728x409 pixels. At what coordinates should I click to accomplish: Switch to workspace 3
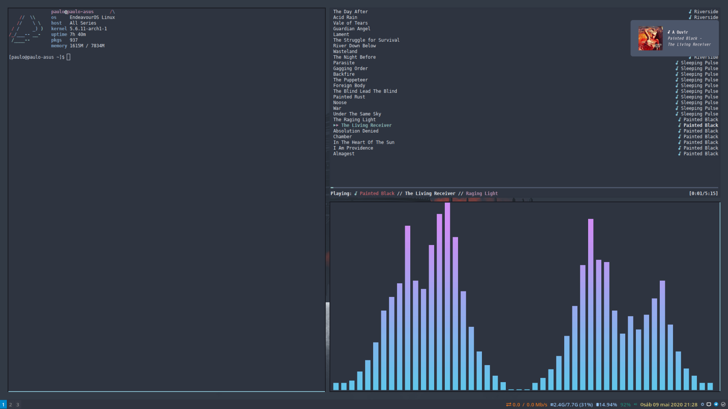[18, 404]
